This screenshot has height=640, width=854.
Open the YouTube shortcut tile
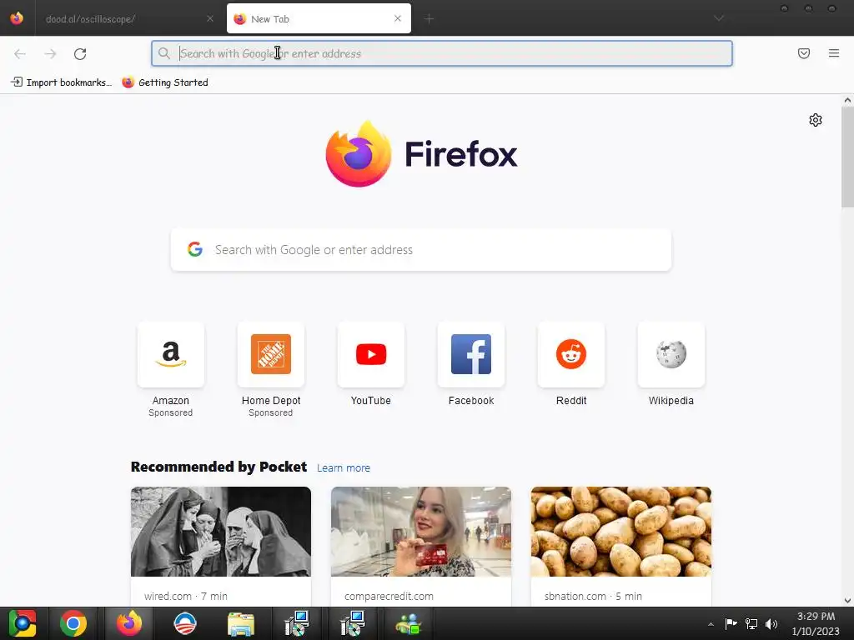tap(371, 354)
